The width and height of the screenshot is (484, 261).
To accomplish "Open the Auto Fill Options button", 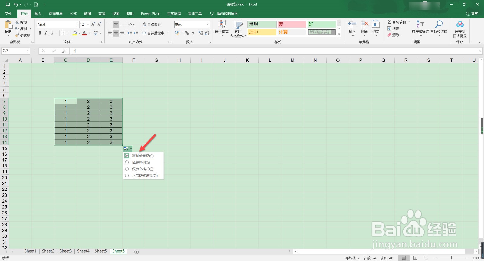I will [128, 149].
